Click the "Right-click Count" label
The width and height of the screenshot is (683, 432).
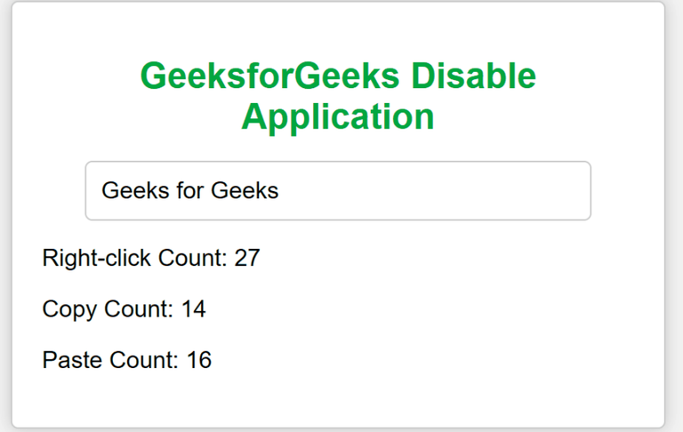click(x=135, y=259)
